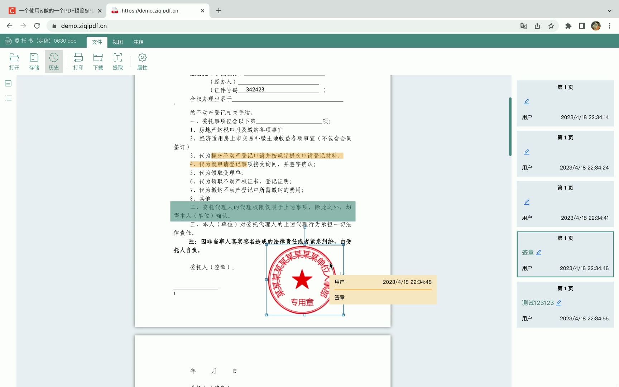Toggle browser side panel icon
The width and height of the screenshot is (619, 387).
(x=582, y=26)
